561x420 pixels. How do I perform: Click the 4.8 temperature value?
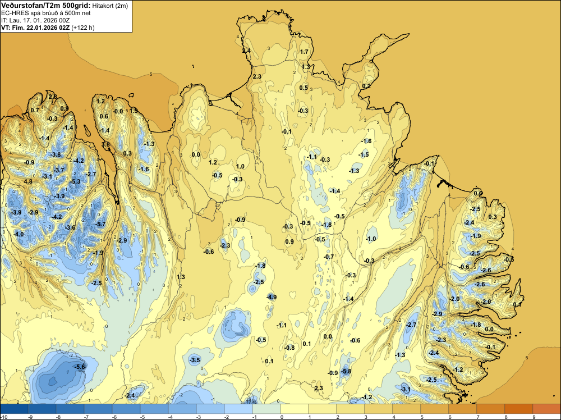tap(28, 181)
